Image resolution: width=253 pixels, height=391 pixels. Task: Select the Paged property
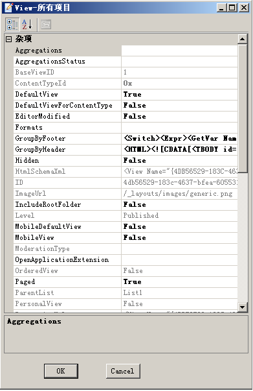pyautogui.click(x=67, y=281)
